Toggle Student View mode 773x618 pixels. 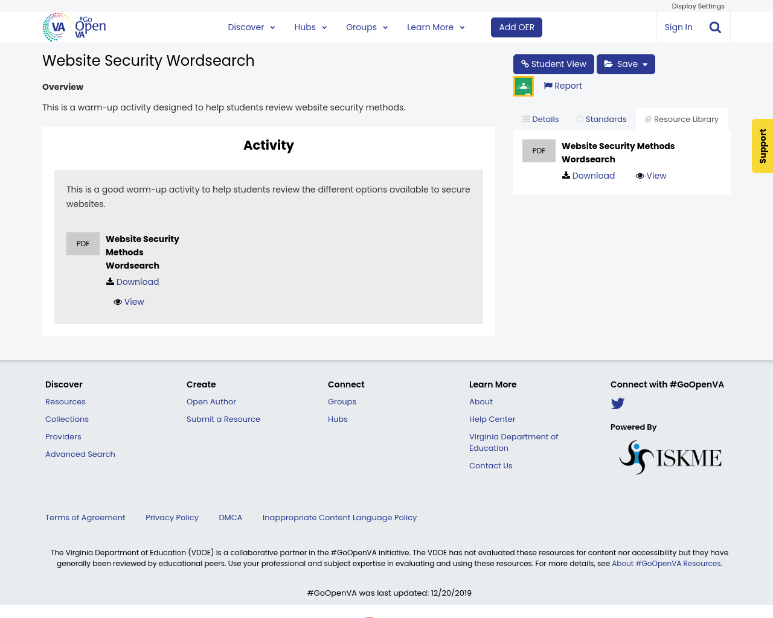click(553, 63)
